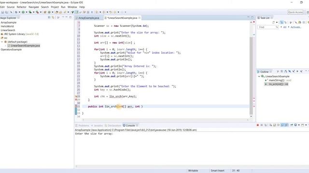Select main(String[]) method in Outline
Viewport: 309px width, 173px height.
point(278,80)
